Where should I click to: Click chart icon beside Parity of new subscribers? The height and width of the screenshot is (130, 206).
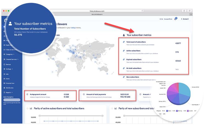116,109
